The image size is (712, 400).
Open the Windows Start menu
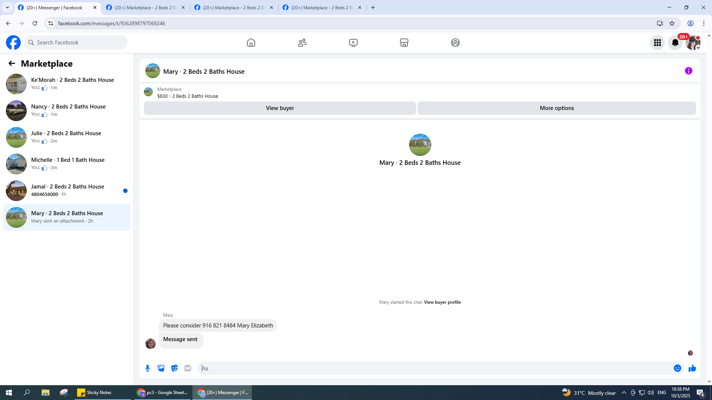pyautogui.click(x=9, y=393)
